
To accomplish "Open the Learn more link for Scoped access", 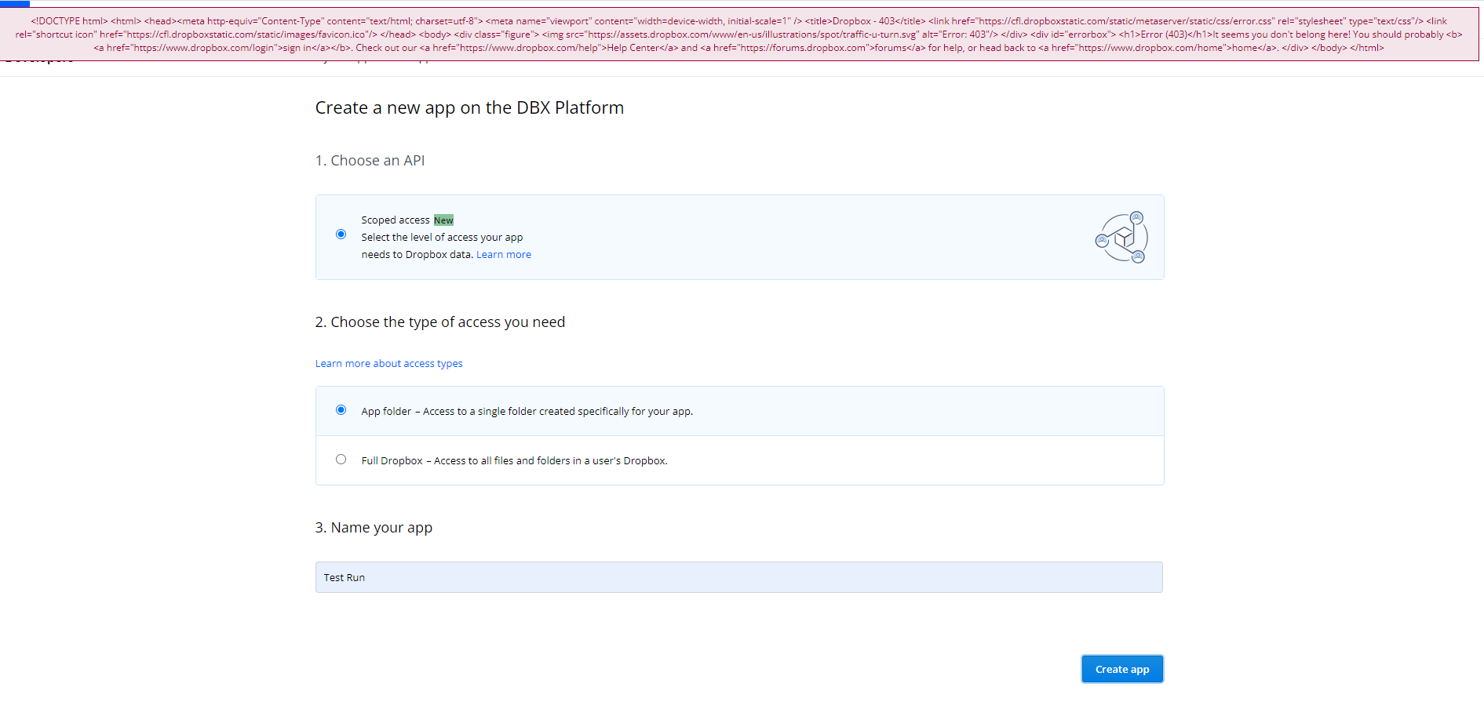I will tap(503, 255).
